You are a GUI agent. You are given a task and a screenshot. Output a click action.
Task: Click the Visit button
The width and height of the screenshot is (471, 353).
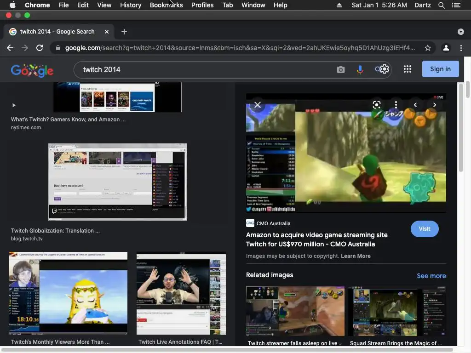click(x=425, y=229)
